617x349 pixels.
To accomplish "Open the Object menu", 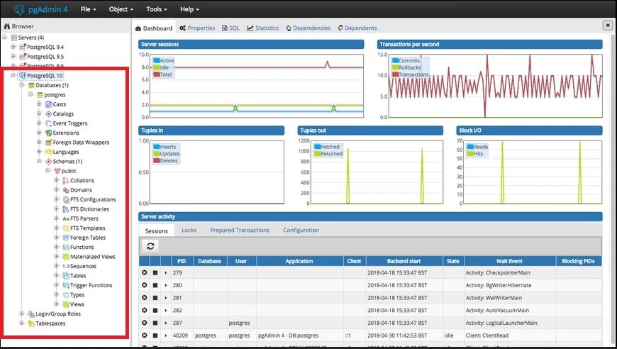I will coord(121,9).
